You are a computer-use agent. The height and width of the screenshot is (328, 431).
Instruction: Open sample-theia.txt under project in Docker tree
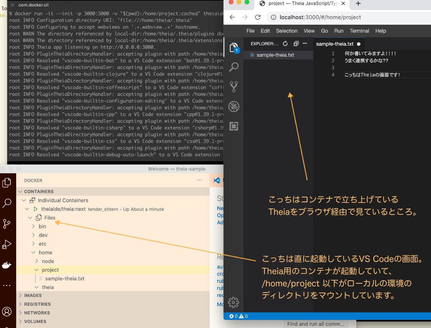(65, 279)
